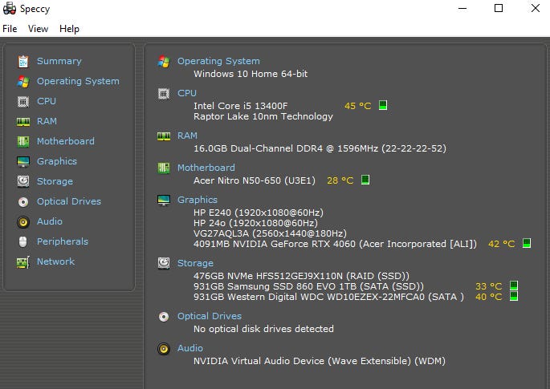Click the Network card icon in sidebar
550x389 pixels.
pyautogui.click(x=22, y=261)
